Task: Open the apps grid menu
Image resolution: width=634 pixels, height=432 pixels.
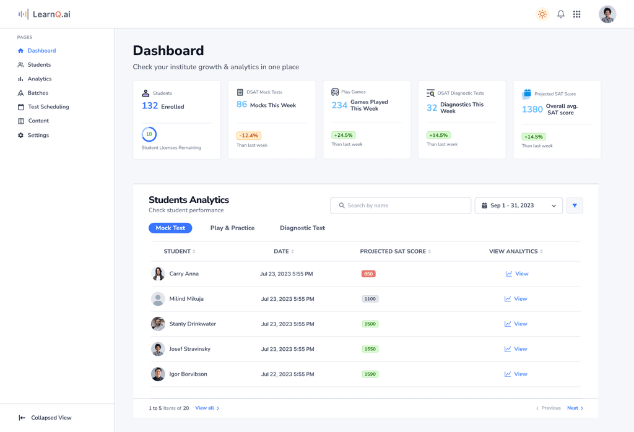Action: point(577,14)
